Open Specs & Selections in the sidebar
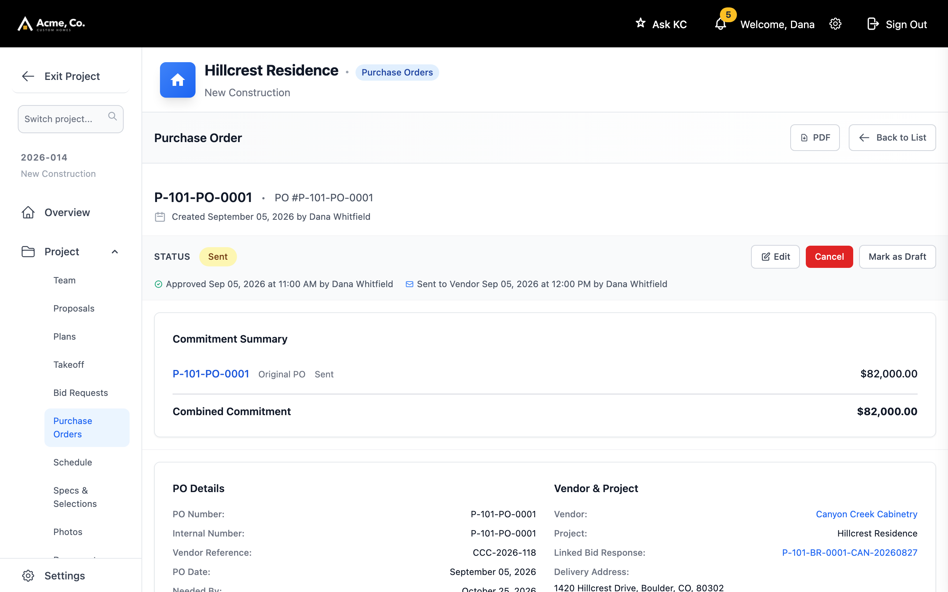948x592 pixels. pyautogui.click(x=87, y=497)
